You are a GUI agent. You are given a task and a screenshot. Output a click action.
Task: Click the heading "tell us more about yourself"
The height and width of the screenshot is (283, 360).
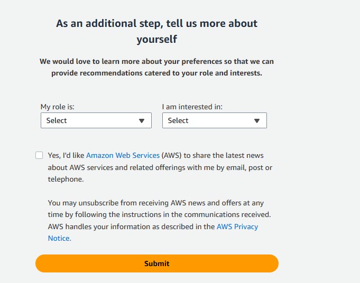pos(156,31)
